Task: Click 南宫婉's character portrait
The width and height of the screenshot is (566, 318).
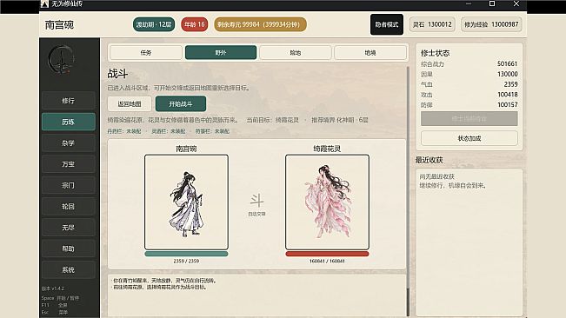Action: tap(186, 202)
